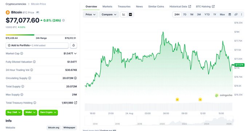Click the $78,012.51 range high value
247x131 pixels.
[x=70, y=38]
